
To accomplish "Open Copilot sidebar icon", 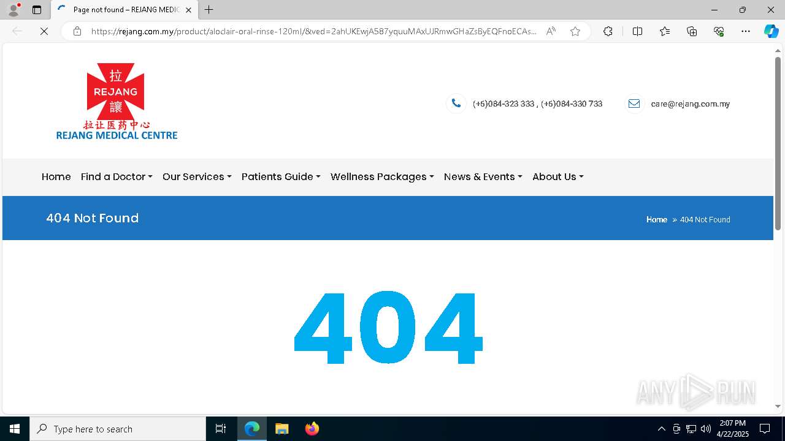I will point(771,31).
